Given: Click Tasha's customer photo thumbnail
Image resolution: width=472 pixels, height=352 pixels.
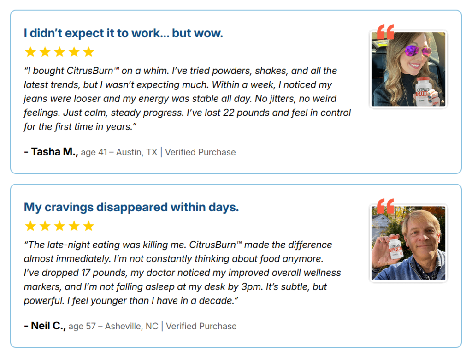Looking at the screenshot, I should click(x=408, y=69).
